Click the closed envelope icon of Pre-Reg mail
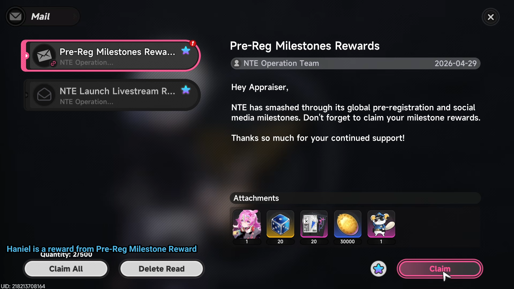Image resolution: width=514 pixels, height=289 pixels. point(44,55)
